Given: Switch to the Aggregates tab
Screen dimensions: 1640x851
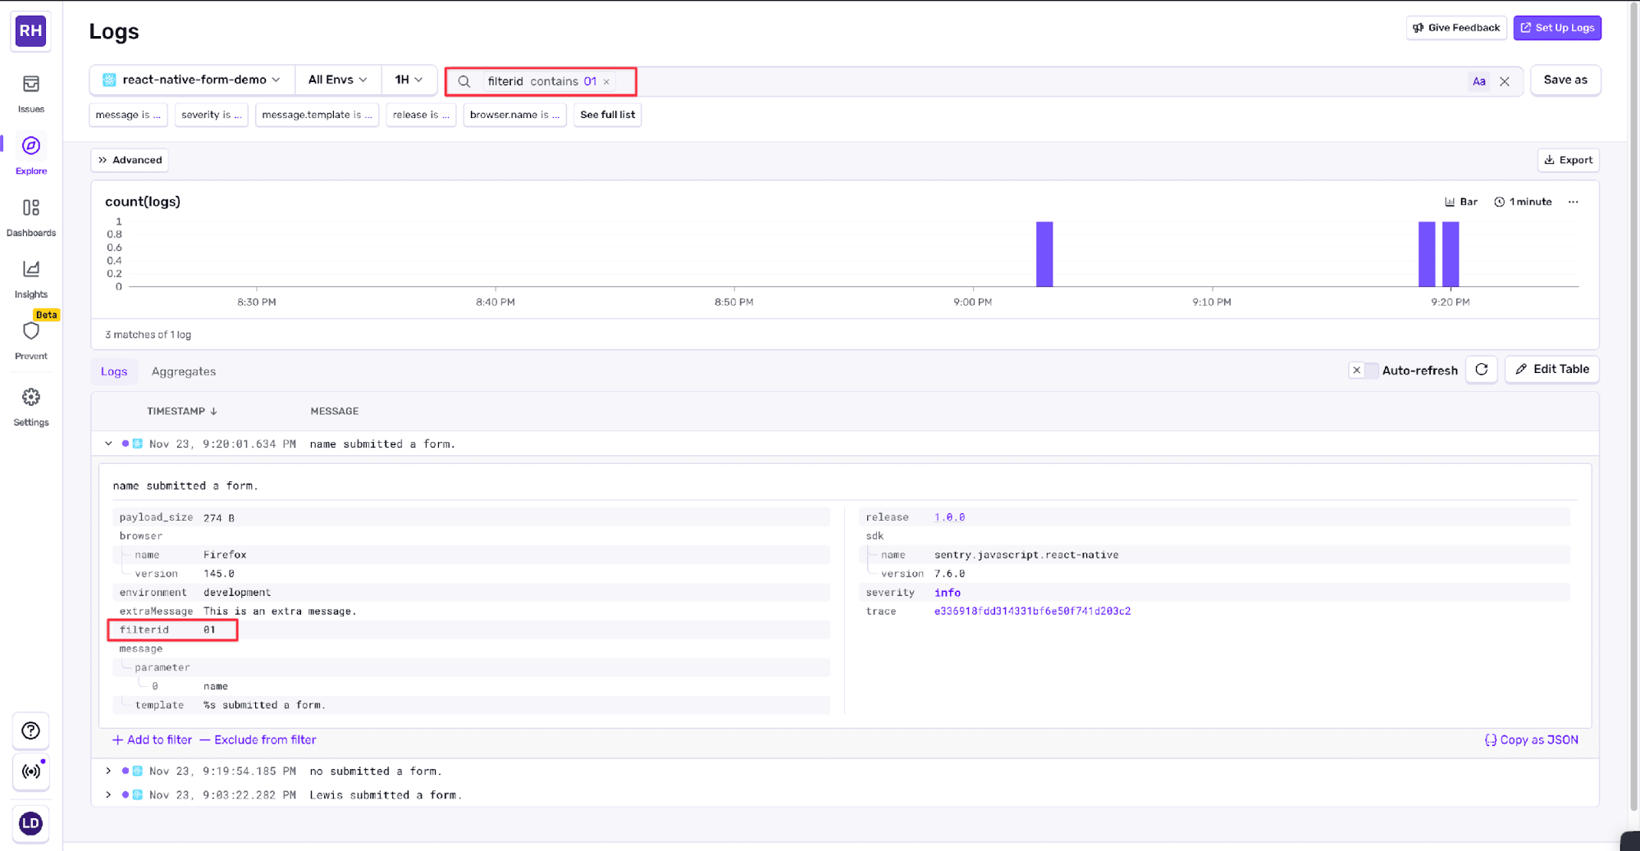Looking at the screenshot, I should (x=183, y=371).
